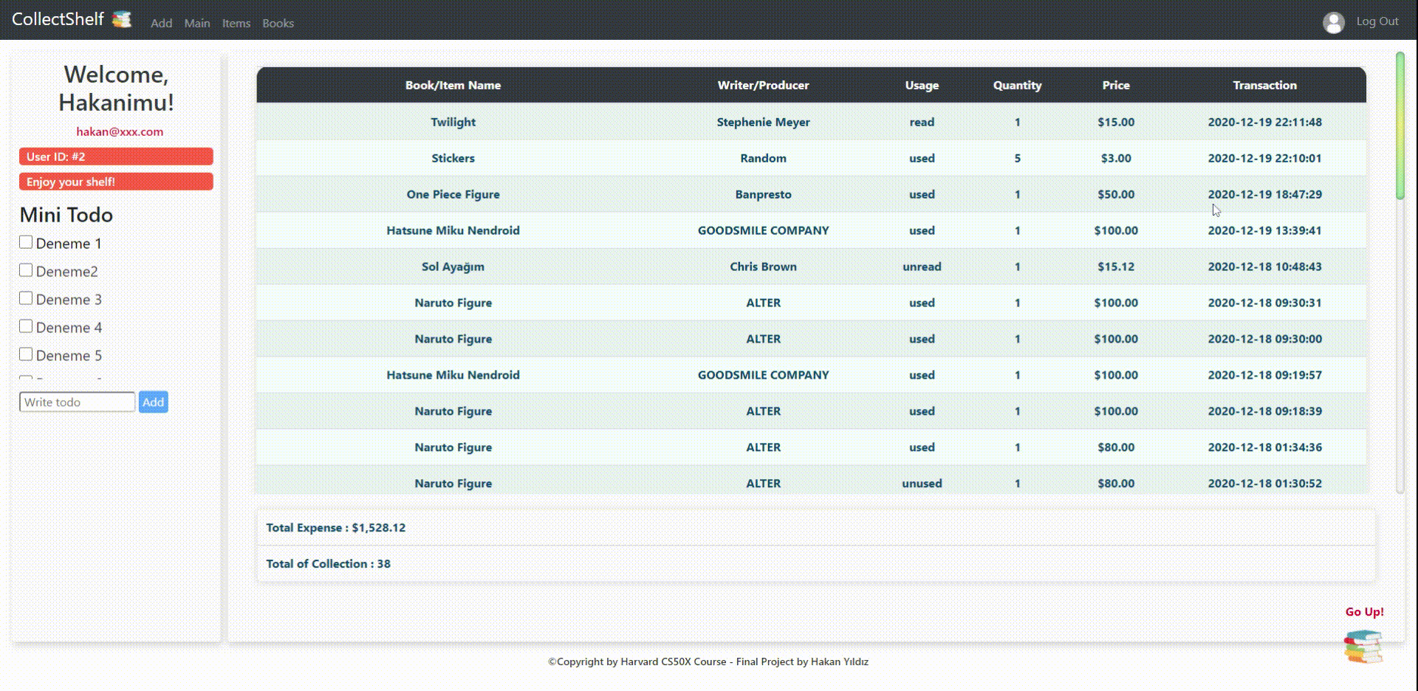Click the User ID: #2 badge
This screenshot has height=691, width=1418.
[x=116, y=157]
